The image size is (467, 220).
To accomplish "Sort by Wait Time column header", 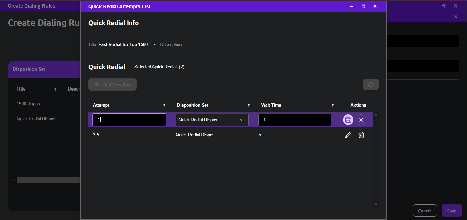I will (271, 105).
